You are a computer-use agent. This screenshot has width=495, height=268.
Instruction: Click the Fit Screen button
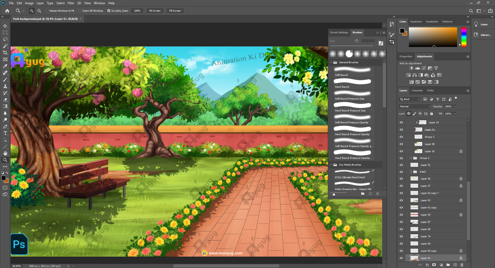pos(155,11)
